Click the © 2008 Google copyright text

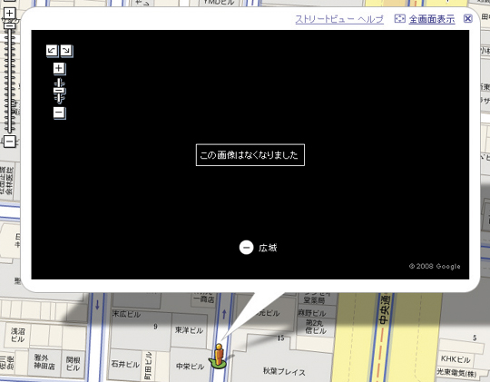click(435, 267)
